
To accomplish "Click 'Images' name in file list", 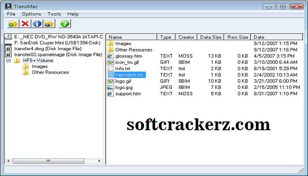I will 123,44.
